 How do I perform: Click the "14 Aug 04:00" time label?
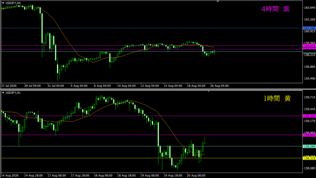(x=173, y=86)
